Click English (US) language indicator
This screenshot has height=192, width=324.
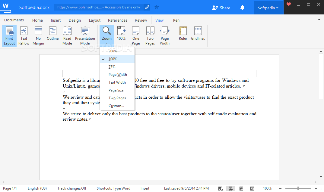click(x=37, y=188)
